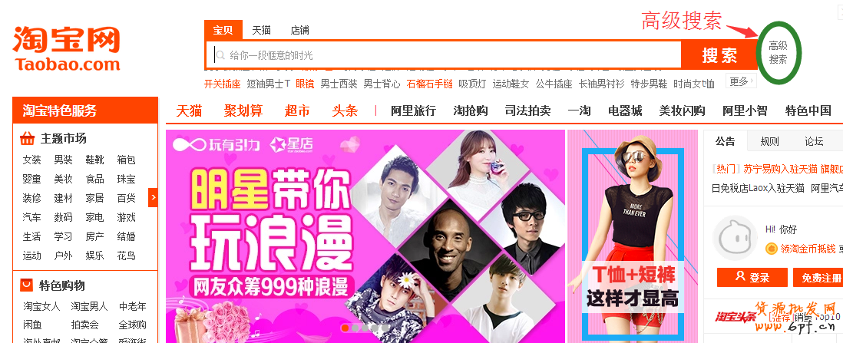Open the T恤+短裤 promotional banner
The image size is (843, 343).
pyautogui.click(x=633, y=236)
